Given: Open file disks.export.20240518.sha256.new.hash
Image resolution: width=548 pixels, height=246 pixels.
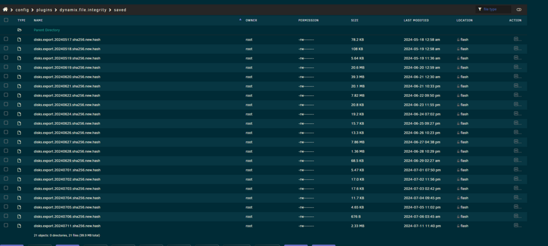Looking at the screenshot, I should tap(67, 49).
